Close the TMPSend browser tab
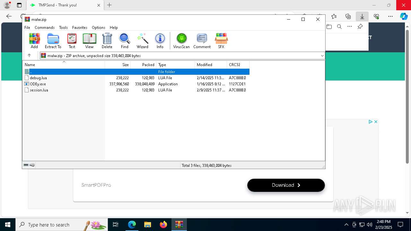This screenshot has height=231, width=411. [x=99, y=5]
